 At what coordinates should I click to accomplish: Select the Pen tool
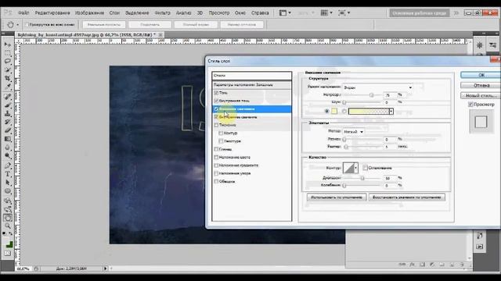(x=8, y=165)
